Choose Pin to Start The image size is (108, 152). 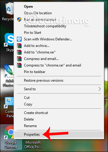(59, 33)
